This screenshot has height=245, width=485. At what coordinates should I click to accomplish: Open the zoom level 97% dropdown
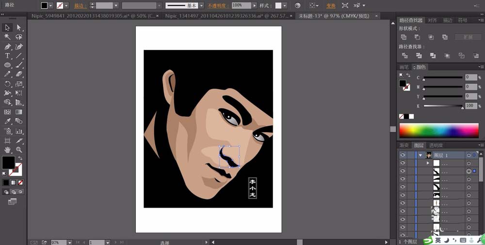point(69,243)
